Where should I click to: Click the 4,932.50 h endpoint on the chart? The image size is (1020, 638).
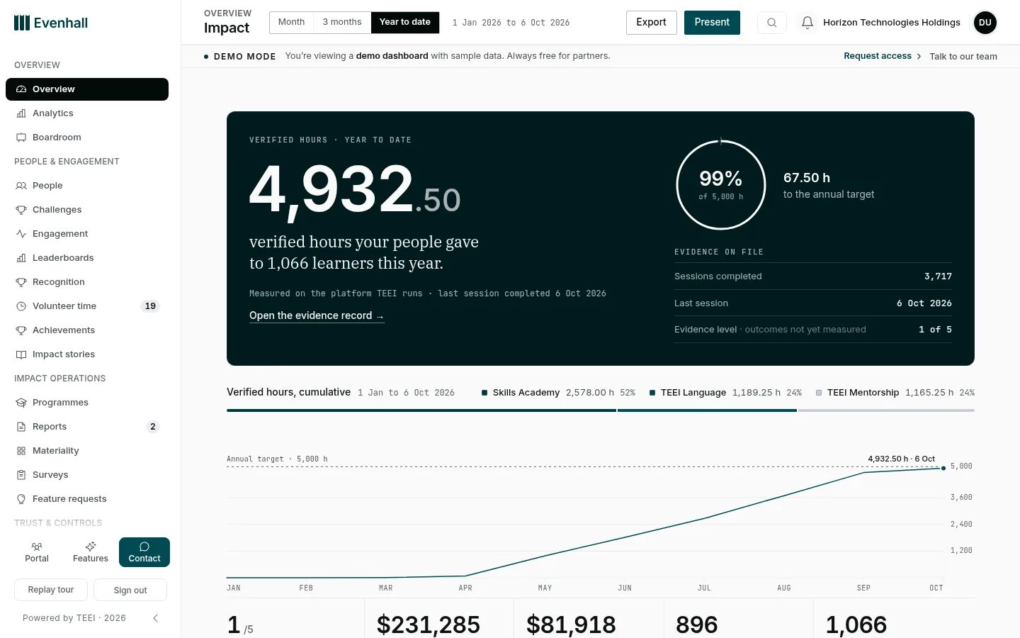click(x=943, y=468)
